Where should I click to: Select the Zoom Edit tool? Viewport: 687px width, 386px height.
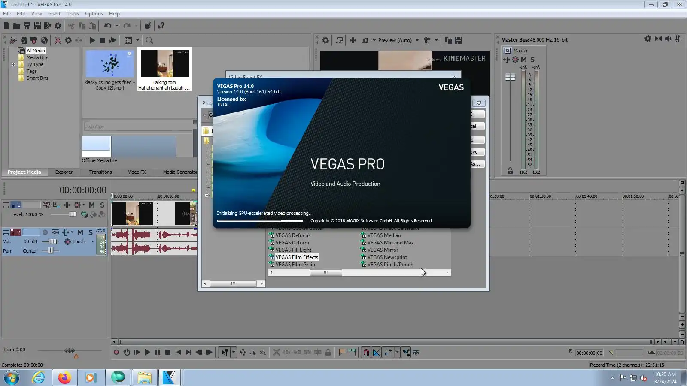[x=263, y=353]
